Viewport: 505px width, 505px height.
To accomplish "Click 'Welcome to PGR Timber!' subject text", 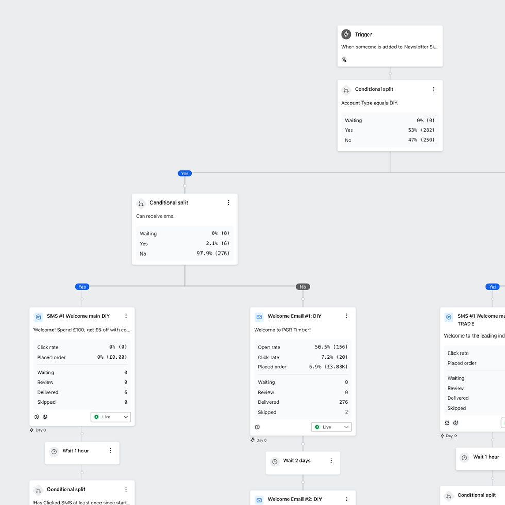I will pyautogui.click(x=282, y=330).
